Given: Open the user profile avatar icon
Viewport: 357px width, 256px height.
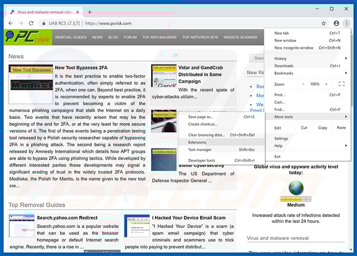Looking at the screenshot, I should (336, 23).
